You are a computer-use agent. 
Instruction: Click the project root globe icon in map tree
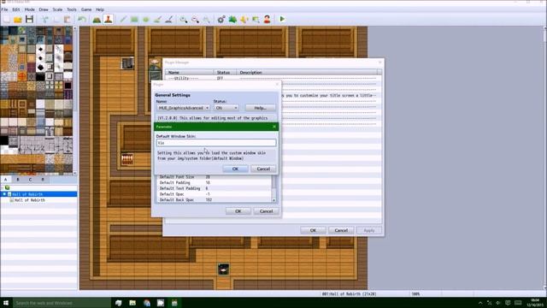point(8,188)
